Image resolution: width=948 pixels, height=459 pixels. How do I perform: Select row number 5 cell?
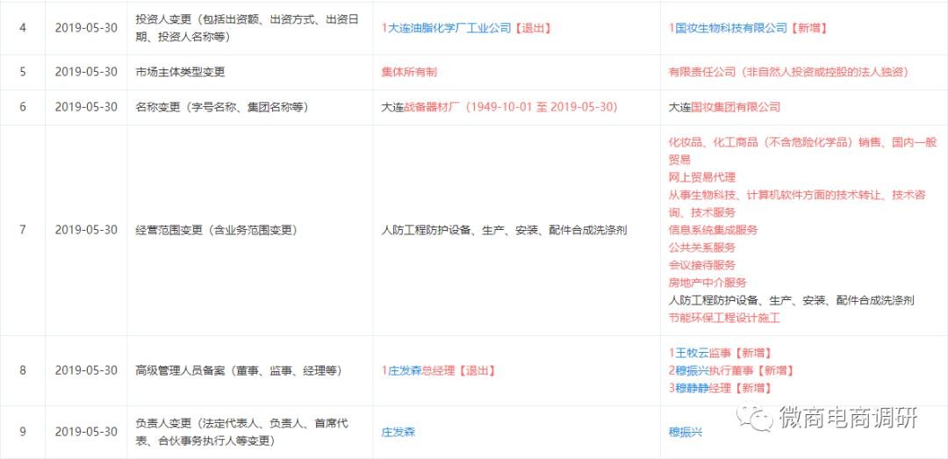22,72
